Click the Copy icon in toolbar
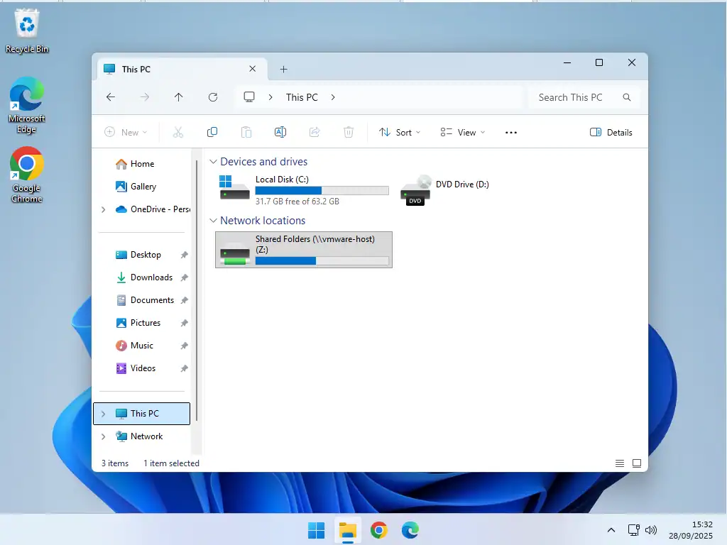727x545 pixels. click(212, 133)
